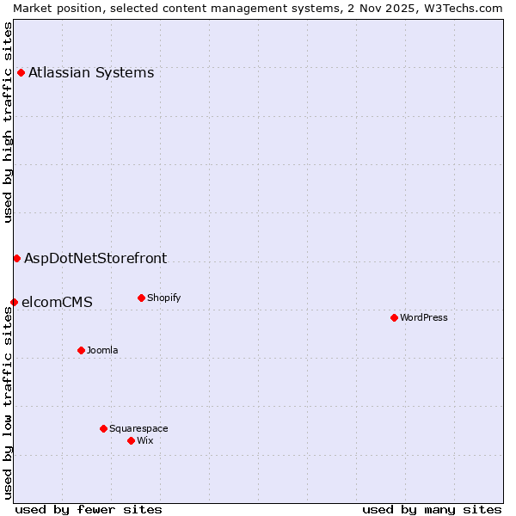This screenshot has width=516, height=516.
Task: Select the Squarespace red data point
Action: [103, 428]
